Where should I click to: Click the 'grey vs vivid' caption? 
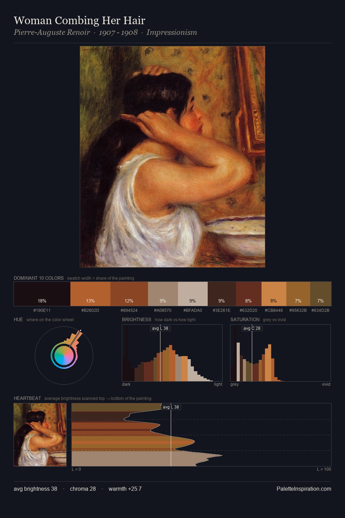[274, 320]
